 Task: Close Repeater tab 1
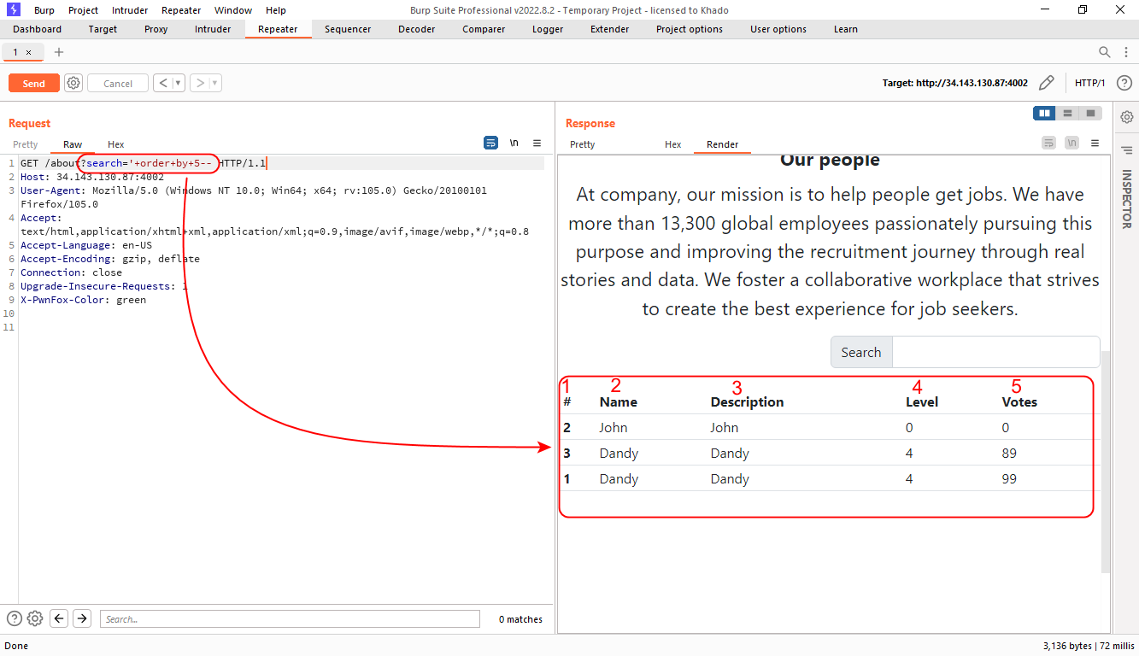pos(28,52)
